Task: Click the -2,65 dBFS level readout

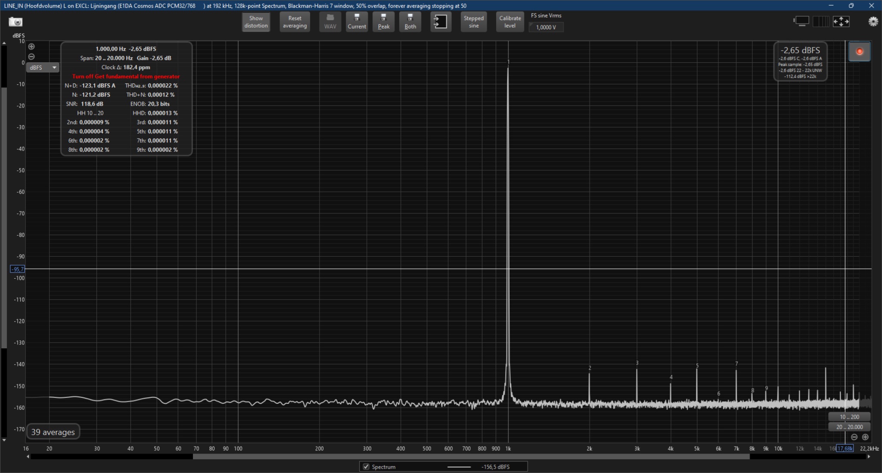Action: 800,50
